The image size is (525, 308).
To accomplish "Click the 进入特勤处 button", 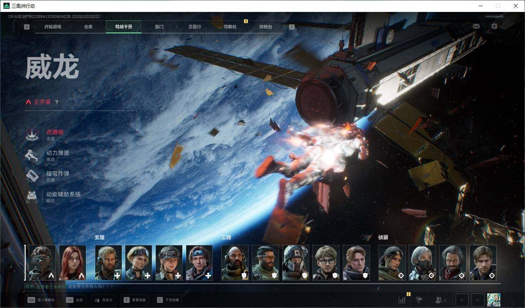I will coord(41,300).
